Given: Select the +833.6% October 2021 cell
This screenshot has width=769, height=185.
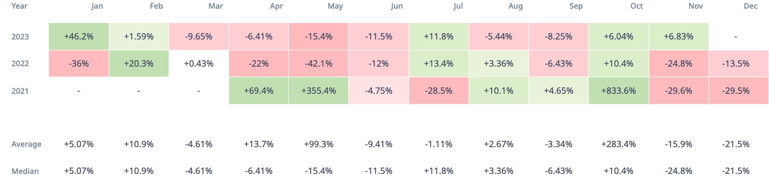Looking at the screenshot, I should (619, 91).
